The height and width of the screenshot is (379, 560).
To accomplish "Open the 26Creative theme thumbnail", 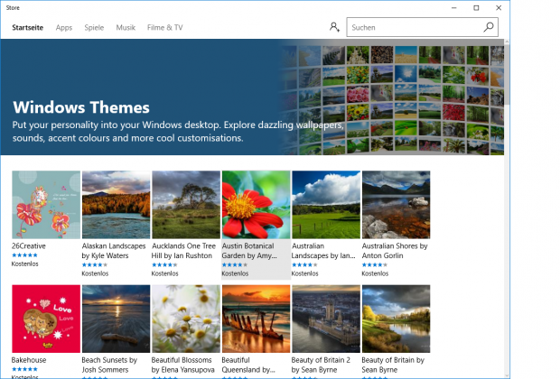I will [x=46, y=205].
